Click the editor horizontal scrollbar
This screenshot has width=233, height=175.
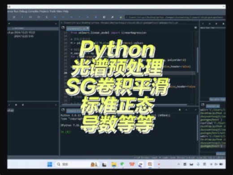point(124,105)
